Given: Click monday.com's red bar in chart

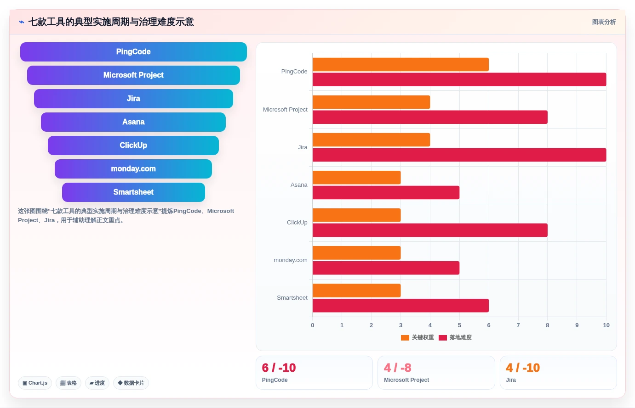Looking at the screenshot, I should click(386, 268).
